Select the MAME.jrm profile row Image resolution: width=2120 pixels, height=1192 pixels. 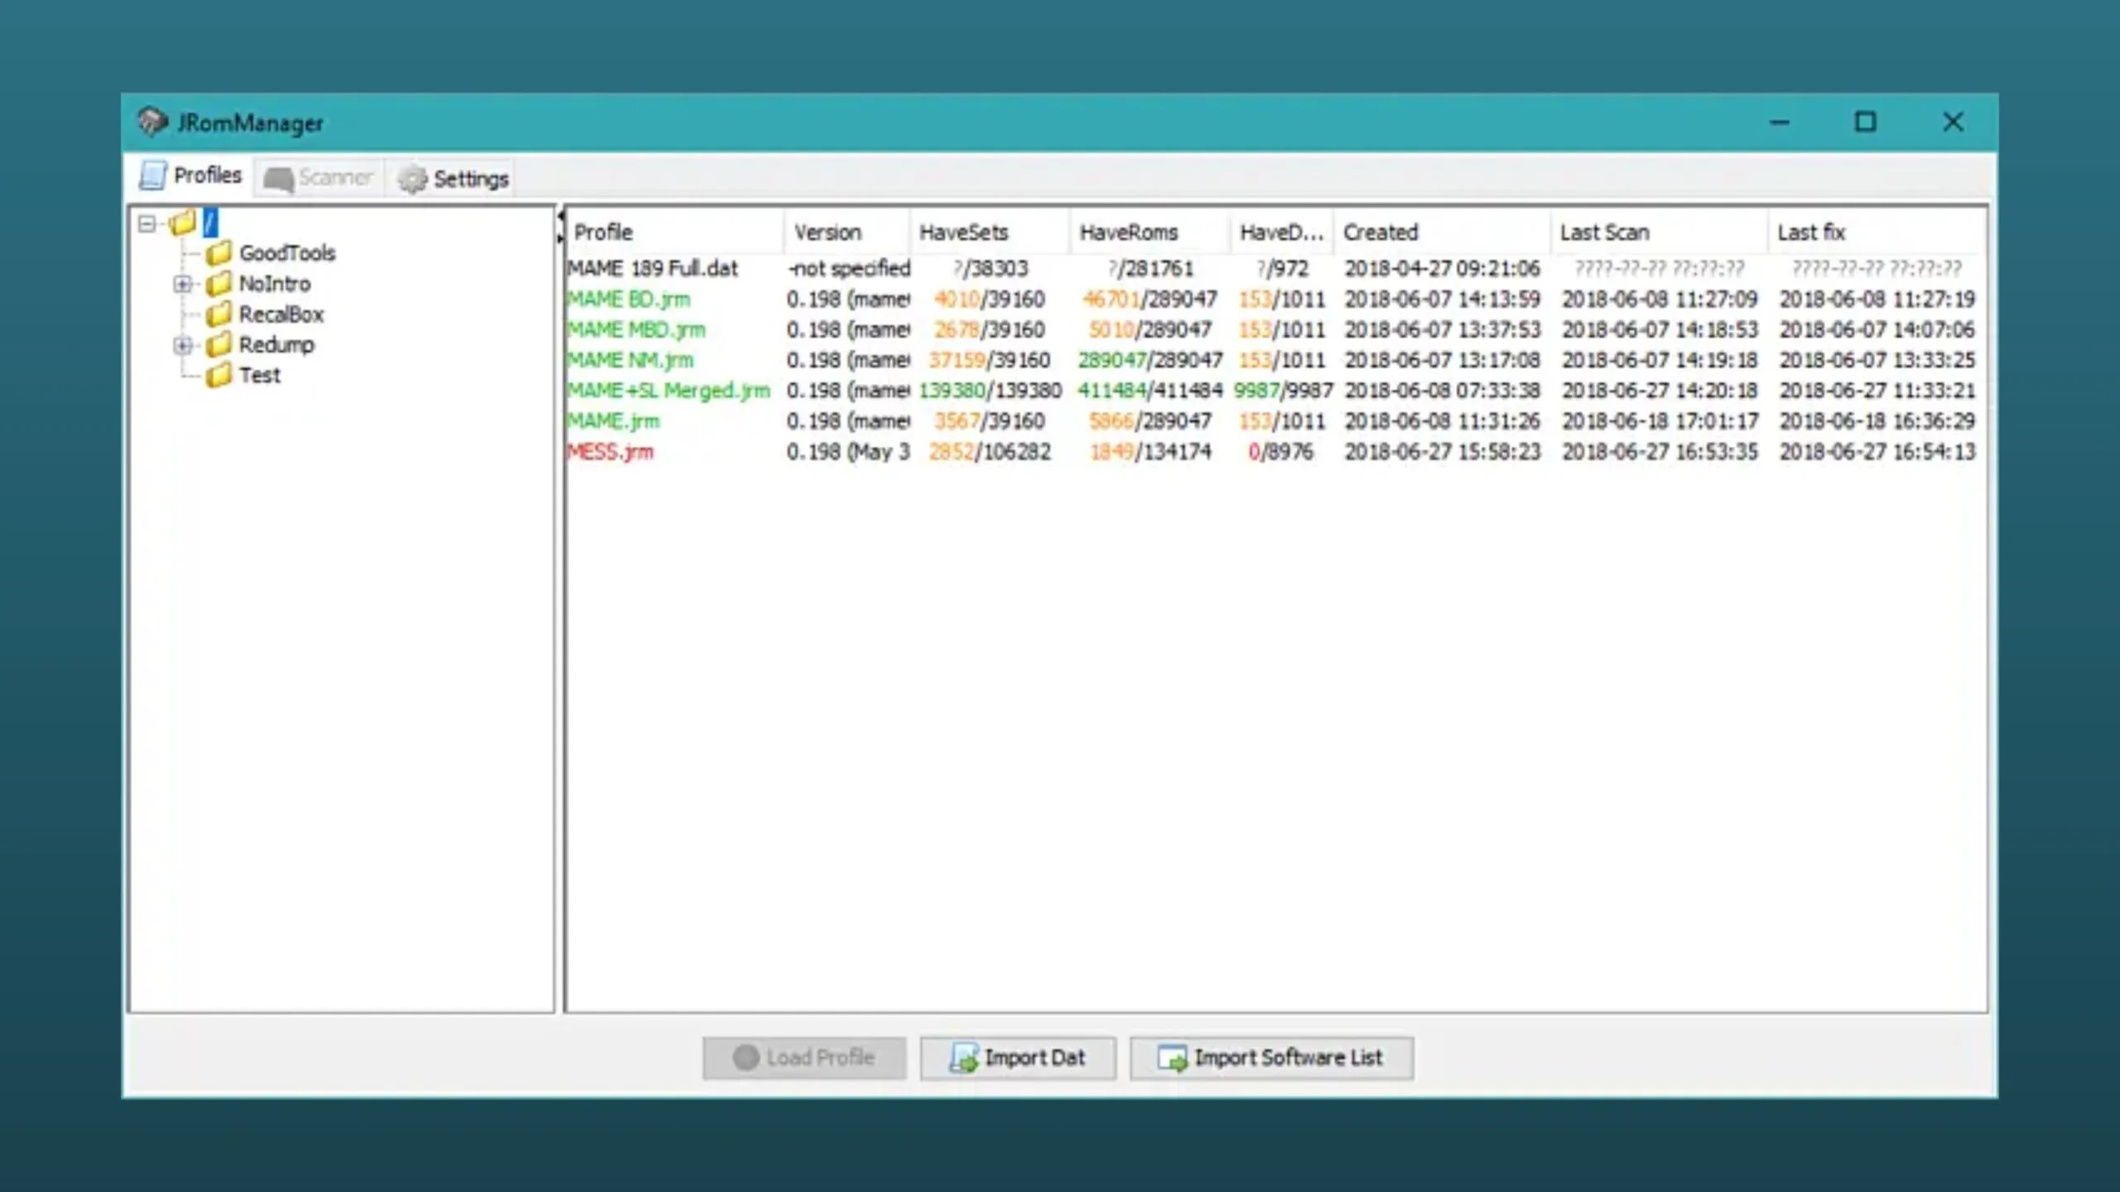(1275, 421)
